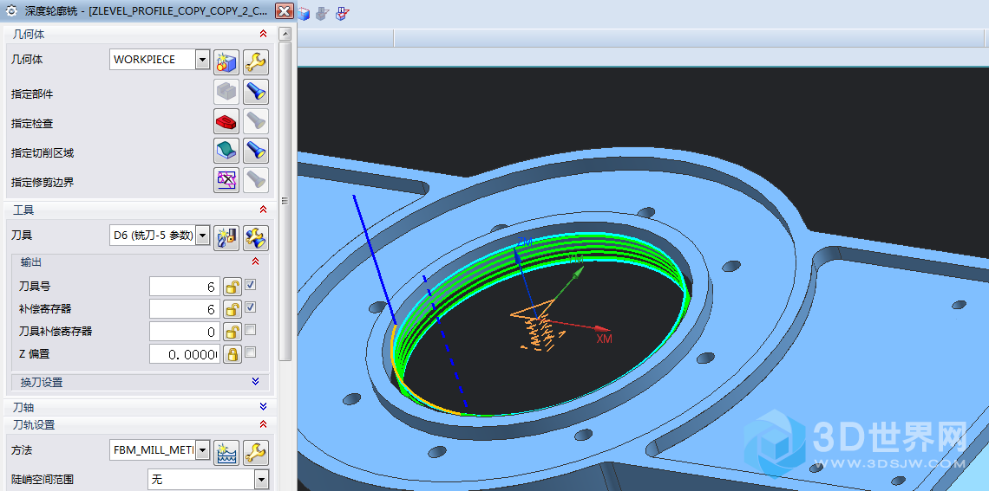989x491 pixels.
Task: Toggle the lock icon for 刀具号
Action: coord(232,286)
